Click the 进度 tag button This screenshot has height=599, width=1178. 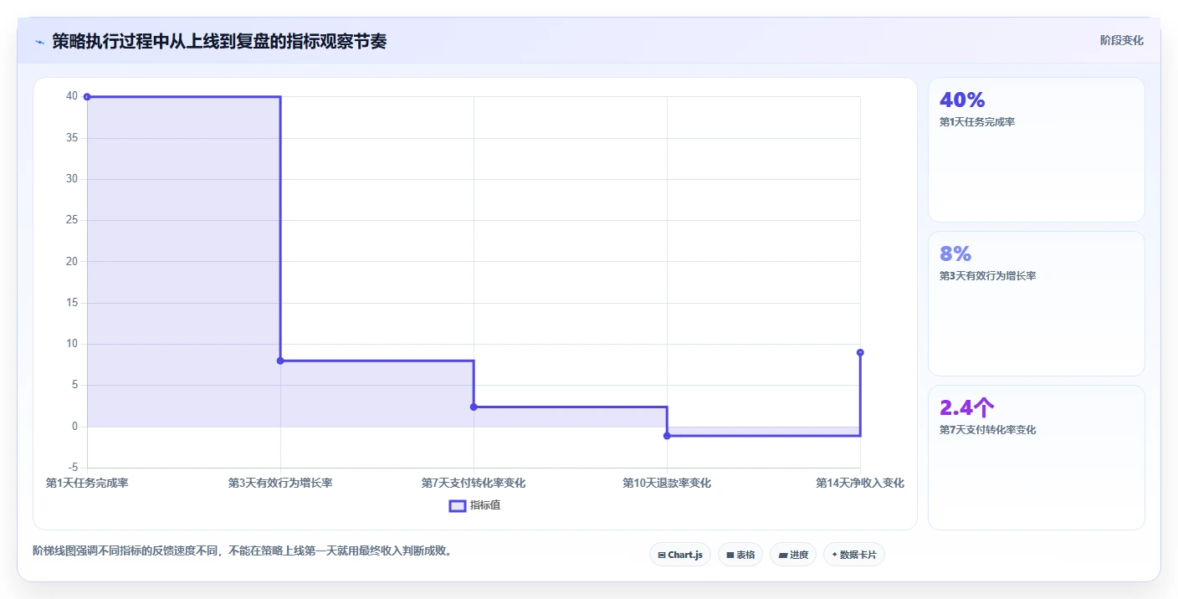coord(792,555)
